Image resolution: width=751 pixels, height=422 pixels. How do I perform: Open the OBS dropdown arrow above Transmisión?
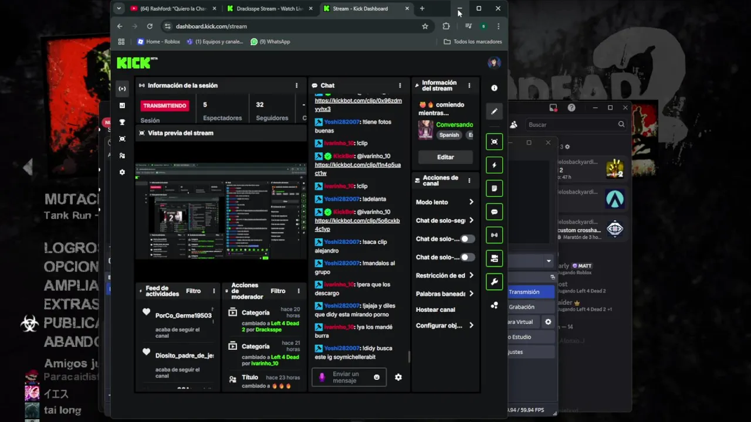549,261
